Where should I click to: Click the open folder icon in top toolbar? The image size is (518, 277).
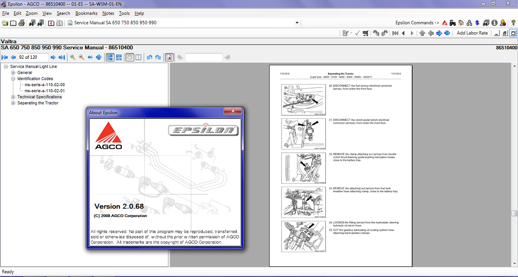tap(5, 23)
